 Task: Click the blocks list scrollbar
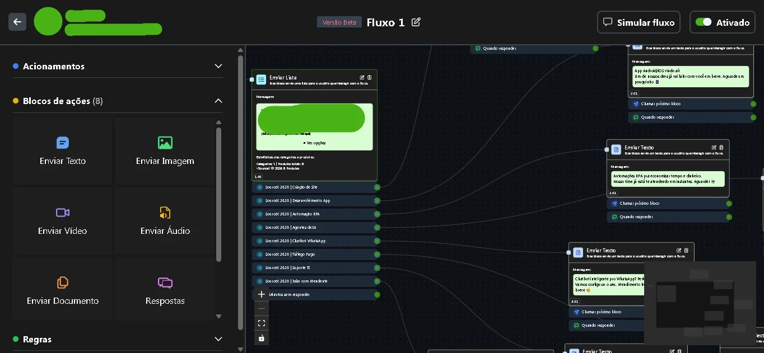pos(218,194)
